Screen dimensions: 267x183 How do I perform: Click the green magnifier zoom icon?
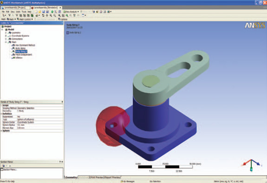67,15
